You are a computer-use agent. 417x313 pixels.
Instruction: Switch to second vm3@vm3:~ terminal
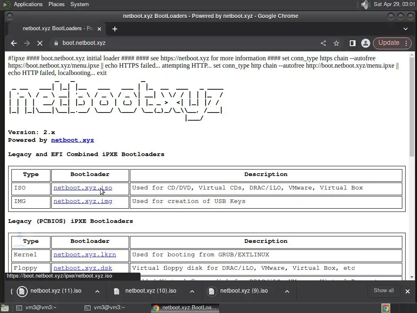click(105, 308)
